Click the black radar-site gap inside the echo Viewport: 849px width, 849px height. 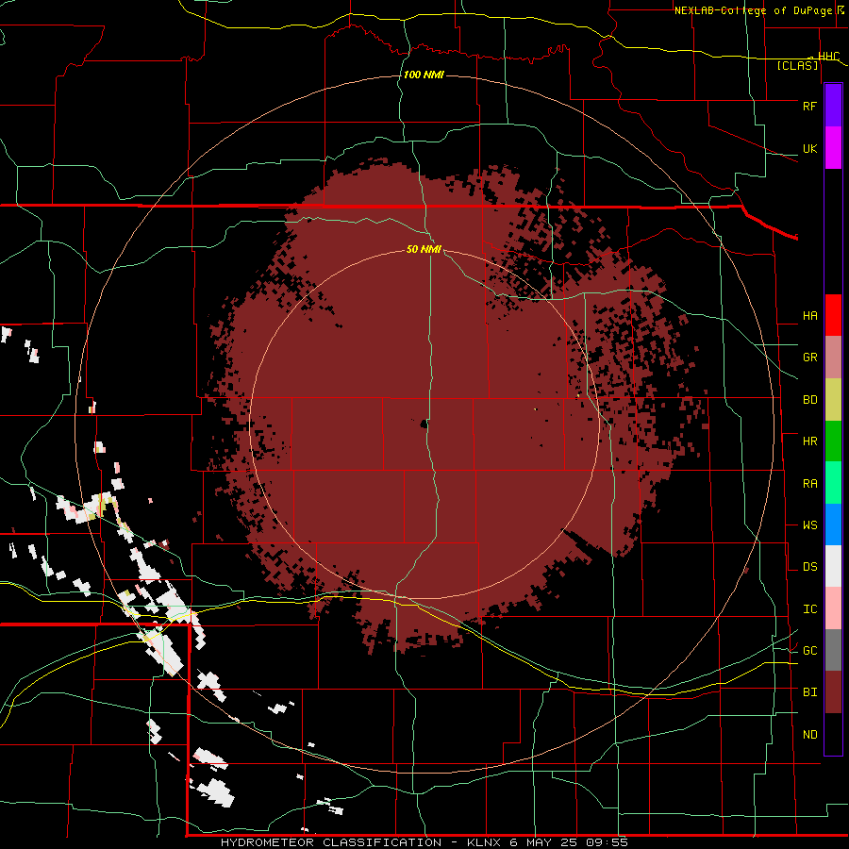[x=424, y=424]
